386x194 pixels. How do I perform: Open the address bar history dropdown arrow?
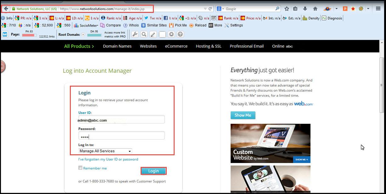tap(205, 9)
